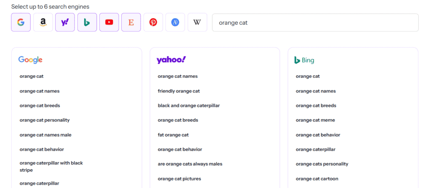Viewport: 431px width, 188px height.
Task: Click the search box containing "orange cat"
Action: pos(315,23)
